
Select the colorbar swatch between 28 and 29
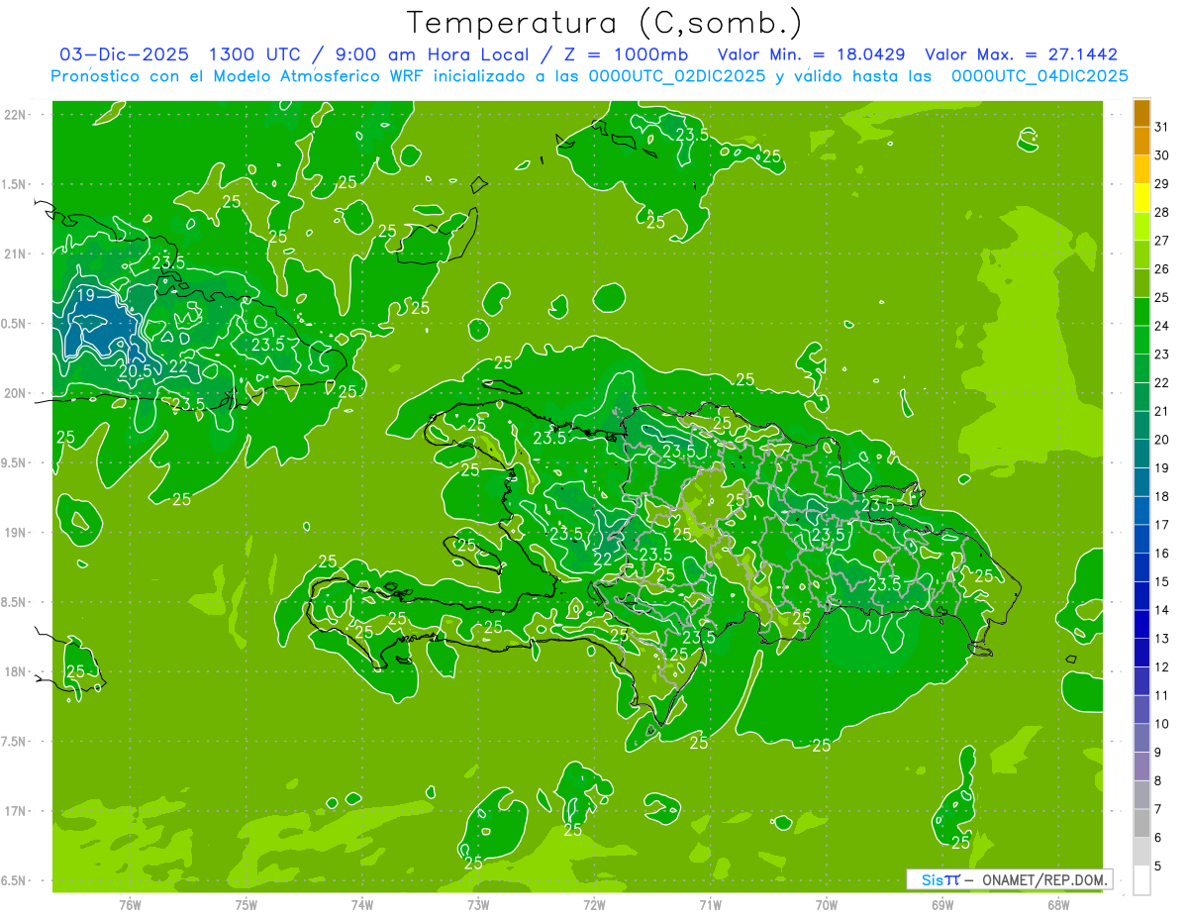[1141, 198]
